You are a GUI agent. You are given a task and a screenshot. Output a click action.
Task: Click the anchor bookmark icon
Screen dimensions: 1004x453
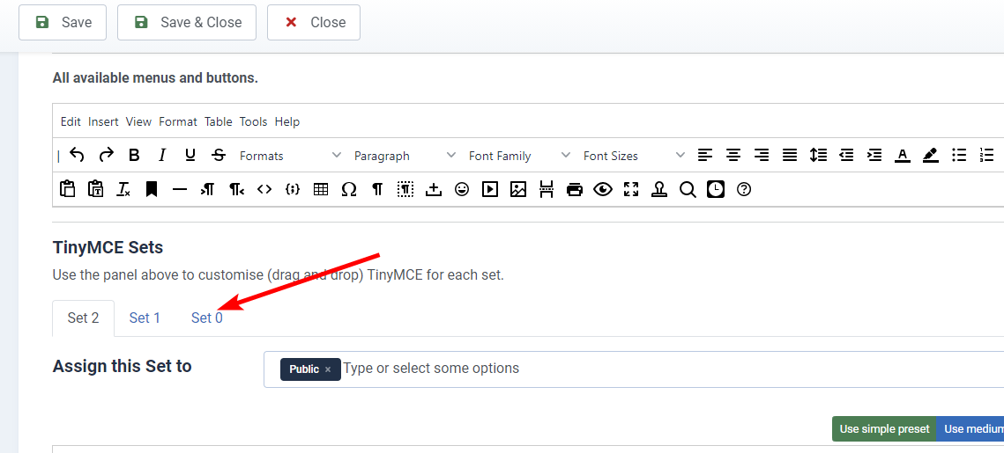coord(152,189)
